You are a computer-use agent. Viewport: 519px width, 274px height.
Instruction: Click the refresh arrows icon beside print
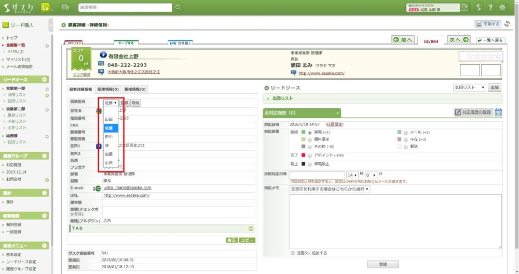[x=507, y=24]
